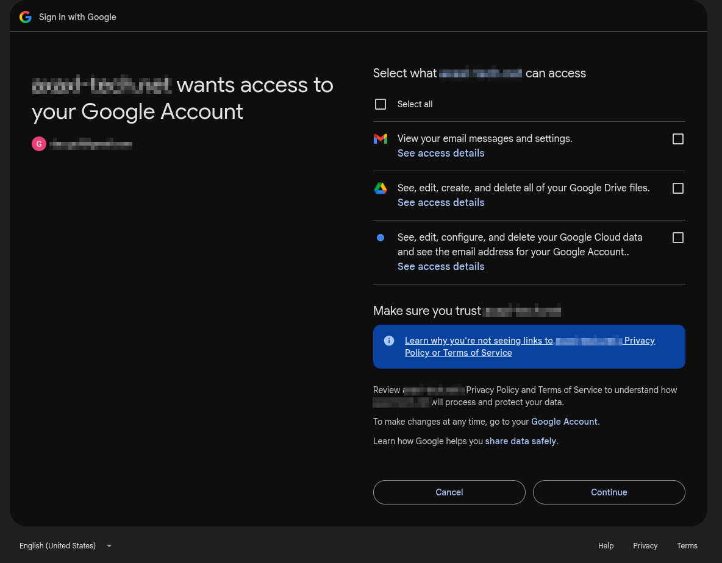
Task: Open link about missing Privacy Policy links
Action: tap(529, 346)
